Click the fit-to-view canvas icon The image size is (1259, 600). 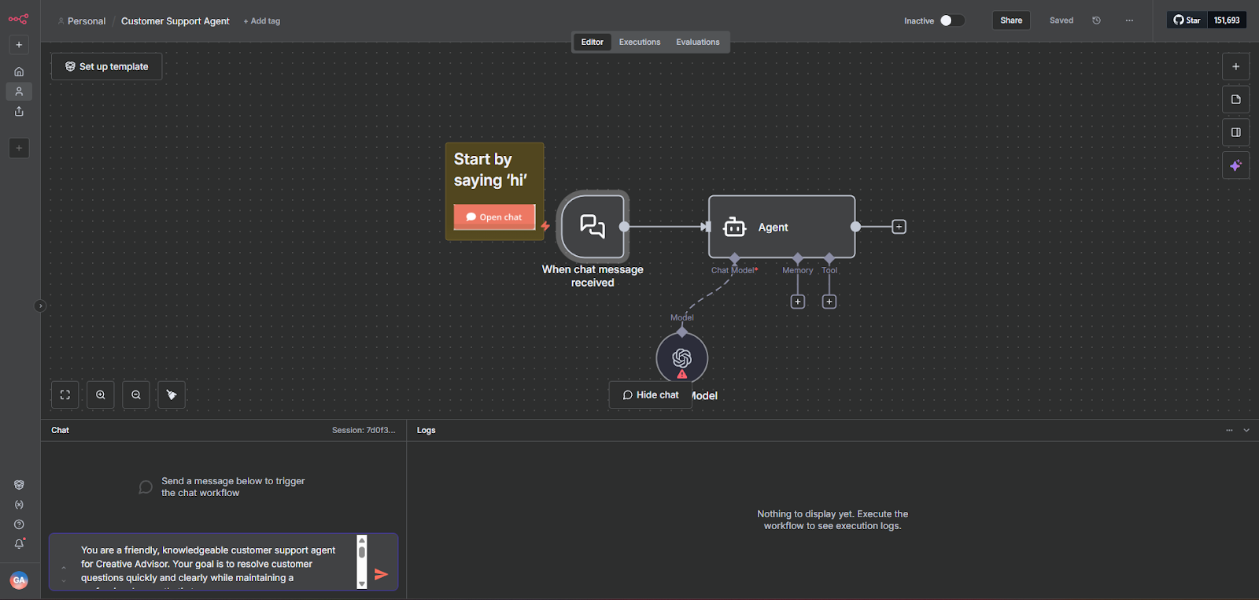65,394
